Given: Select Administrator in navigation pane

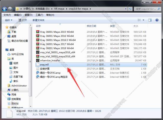Looking at the screenshot, I should click(19, 86).
